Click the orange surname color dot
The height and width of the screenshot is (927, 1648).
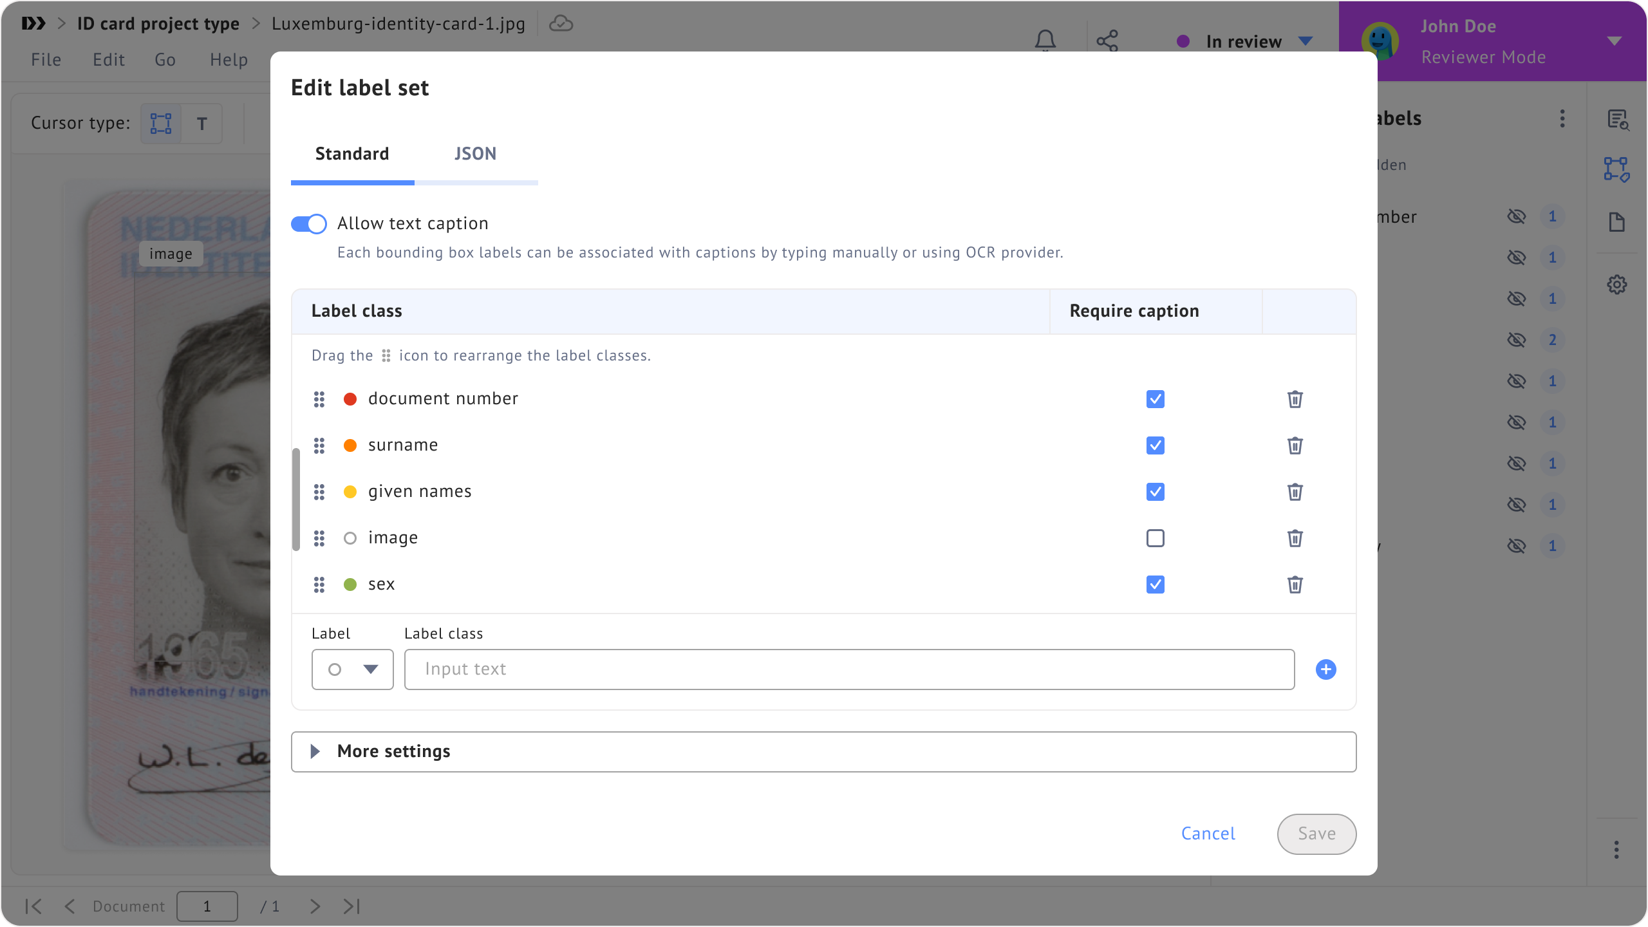point(350,445)
